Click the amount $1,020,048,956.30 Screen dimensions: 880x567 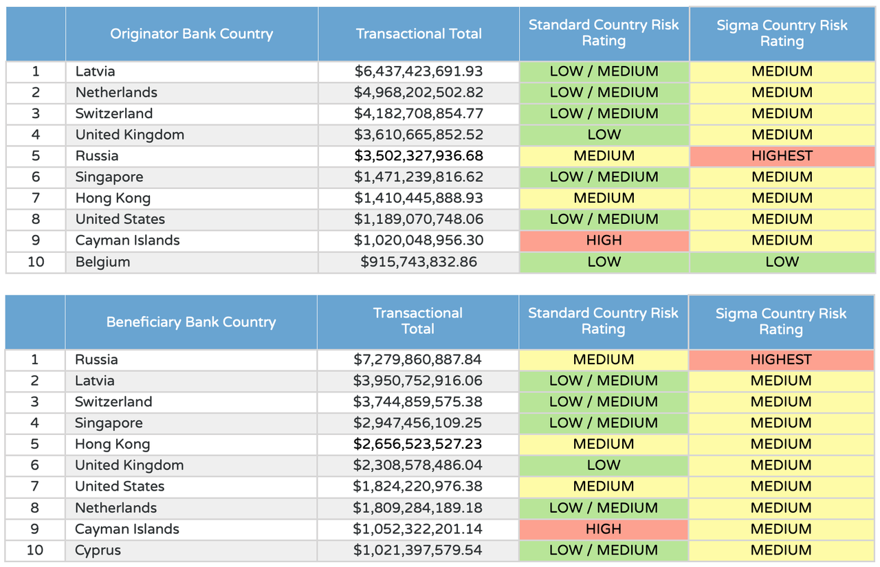[419, 241]
